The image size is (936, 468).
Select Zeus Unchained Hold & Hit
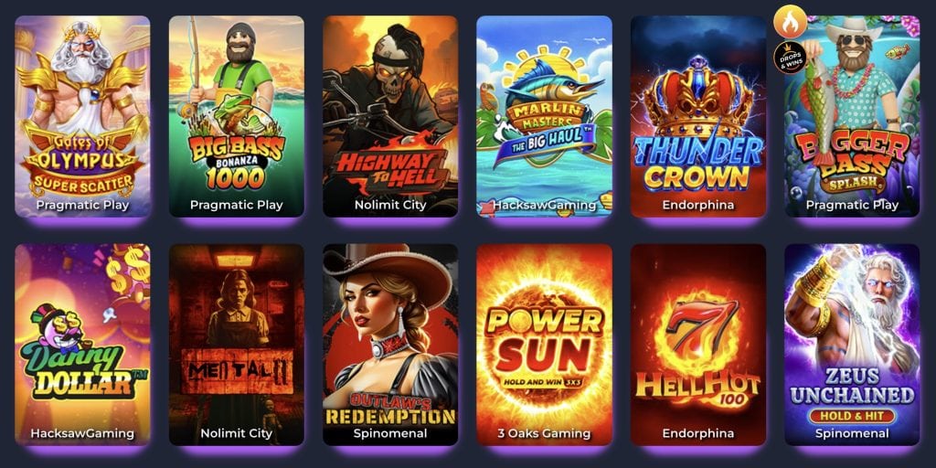point(853,345)
